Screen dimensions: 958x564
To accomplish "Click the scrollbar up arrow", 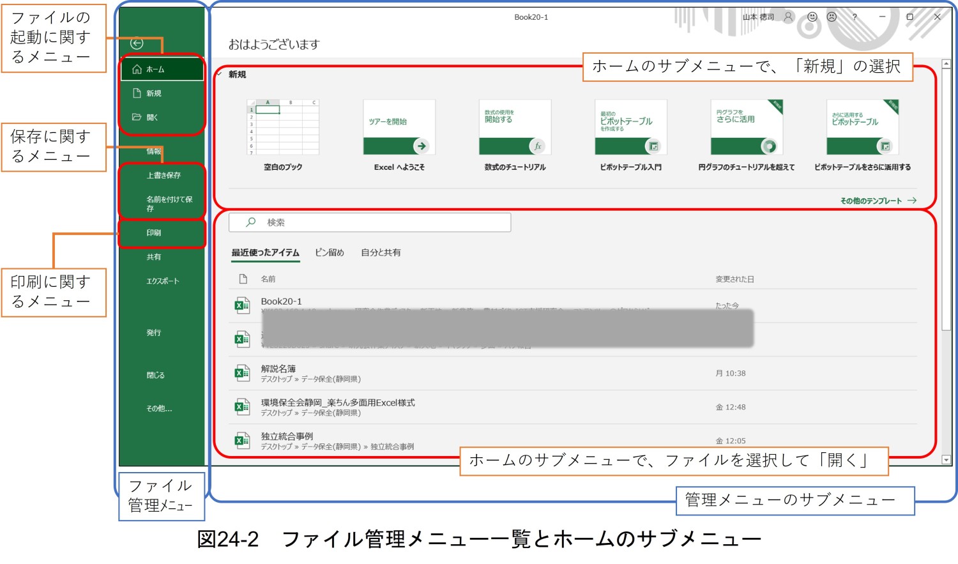I will (x=947, y=64).
